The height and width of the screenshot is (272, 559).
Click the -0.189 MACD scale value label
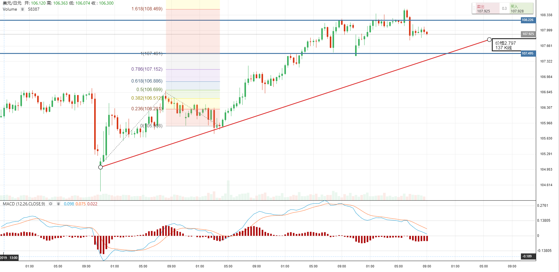(528, 256)
